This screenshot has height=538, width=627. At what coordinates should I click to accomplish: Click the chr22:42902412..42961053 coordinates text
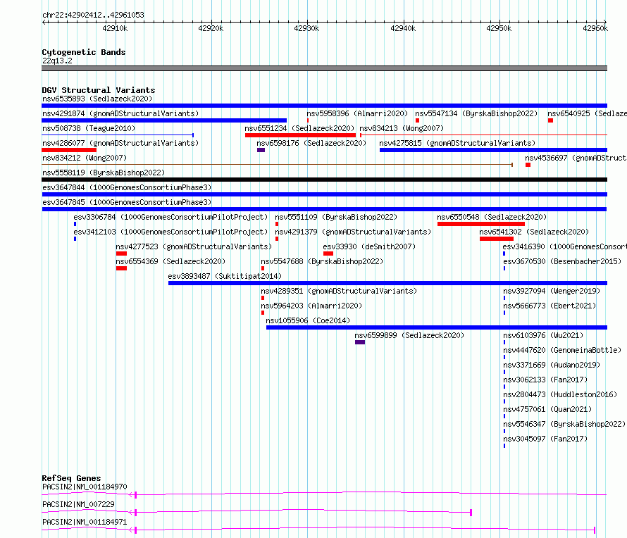[x=93, y=15]
